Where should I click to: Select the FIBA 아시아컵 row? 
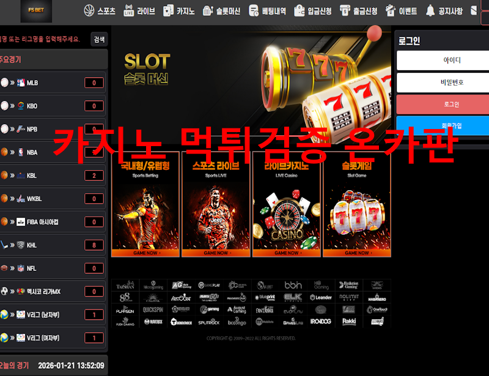(53, 222)
